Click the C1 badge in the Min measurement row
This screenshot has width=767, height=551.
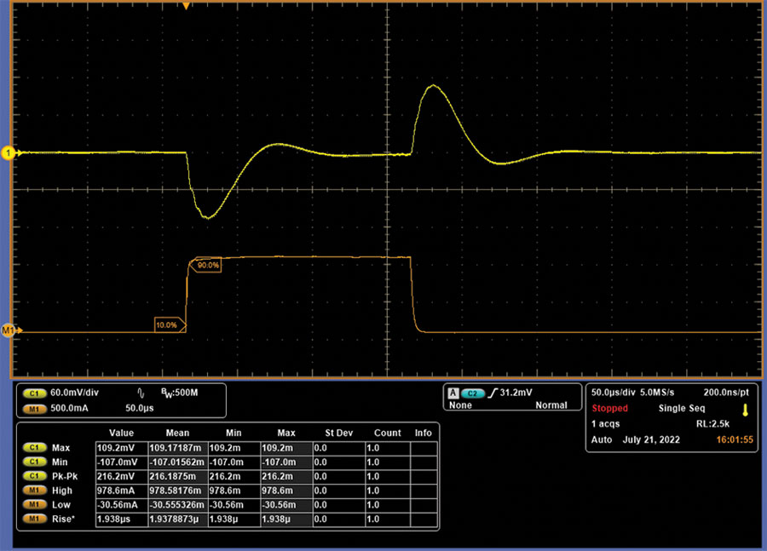(x=34, y=462)
